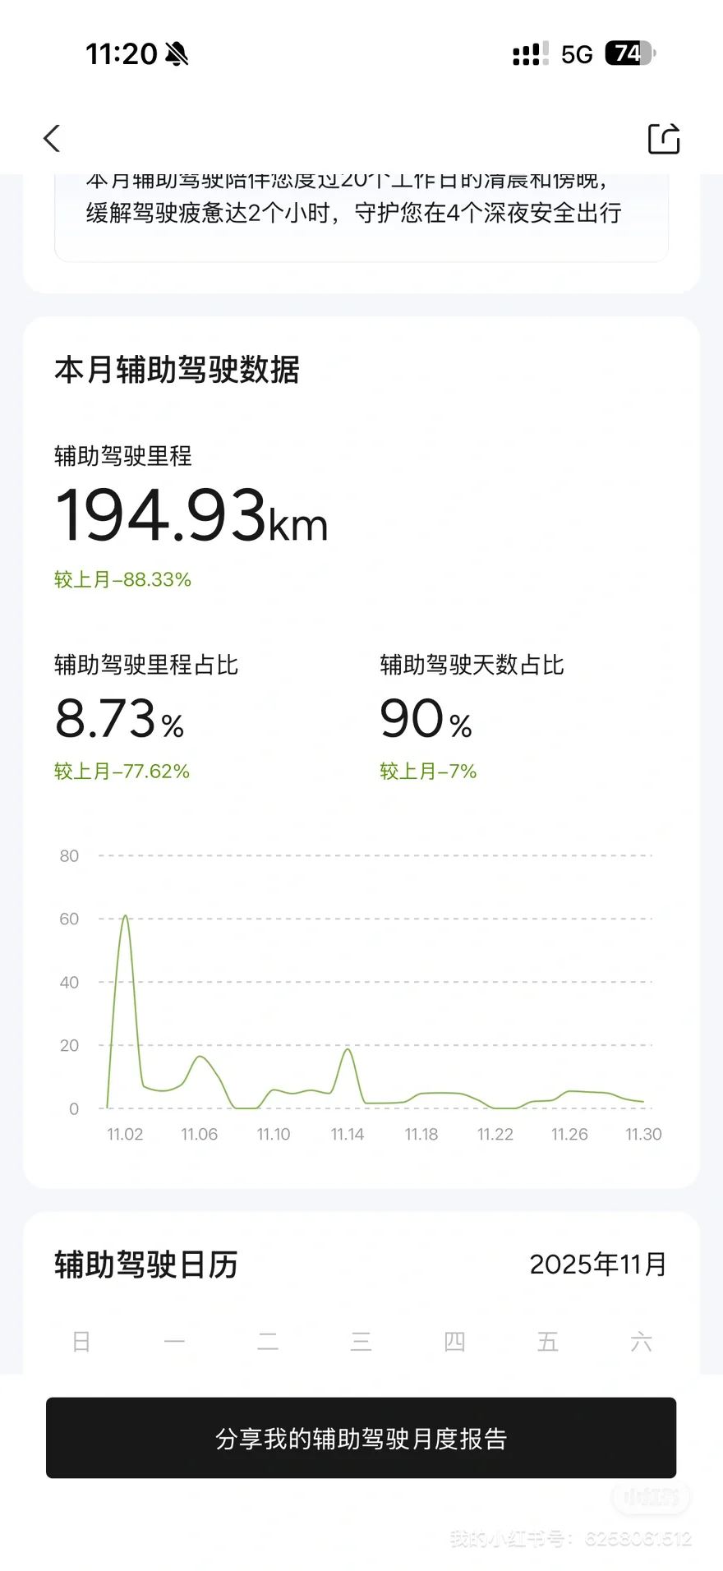Tap the 辅助驾驶日历 calendar heading
Viewport: 723px width, 1571px height.
tap(146, 1265)
